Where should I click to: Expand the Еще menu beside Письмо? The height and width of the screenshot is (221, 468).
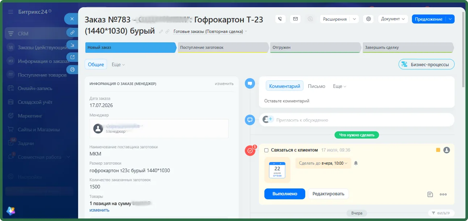point(340,86)
